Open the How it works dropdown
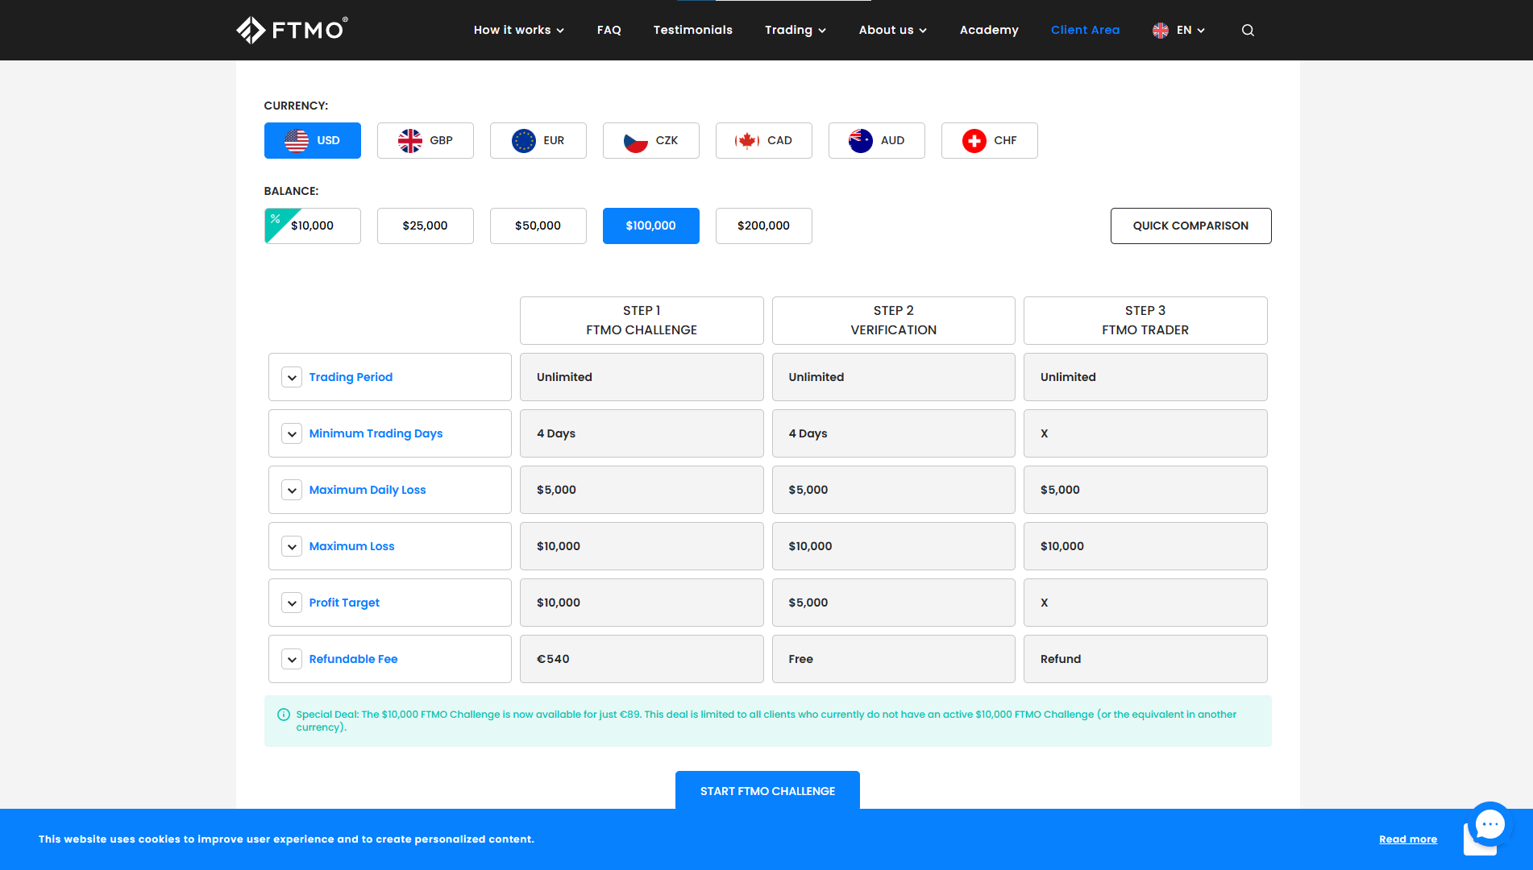This screenshot has width=1533, height=870. (518, 31)
